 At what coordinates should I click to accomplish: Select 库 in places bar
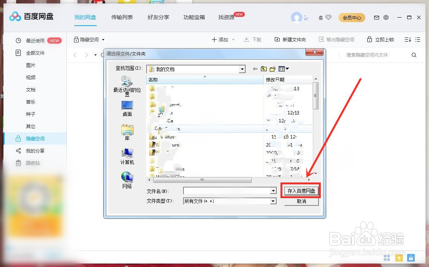pos(127,133)
